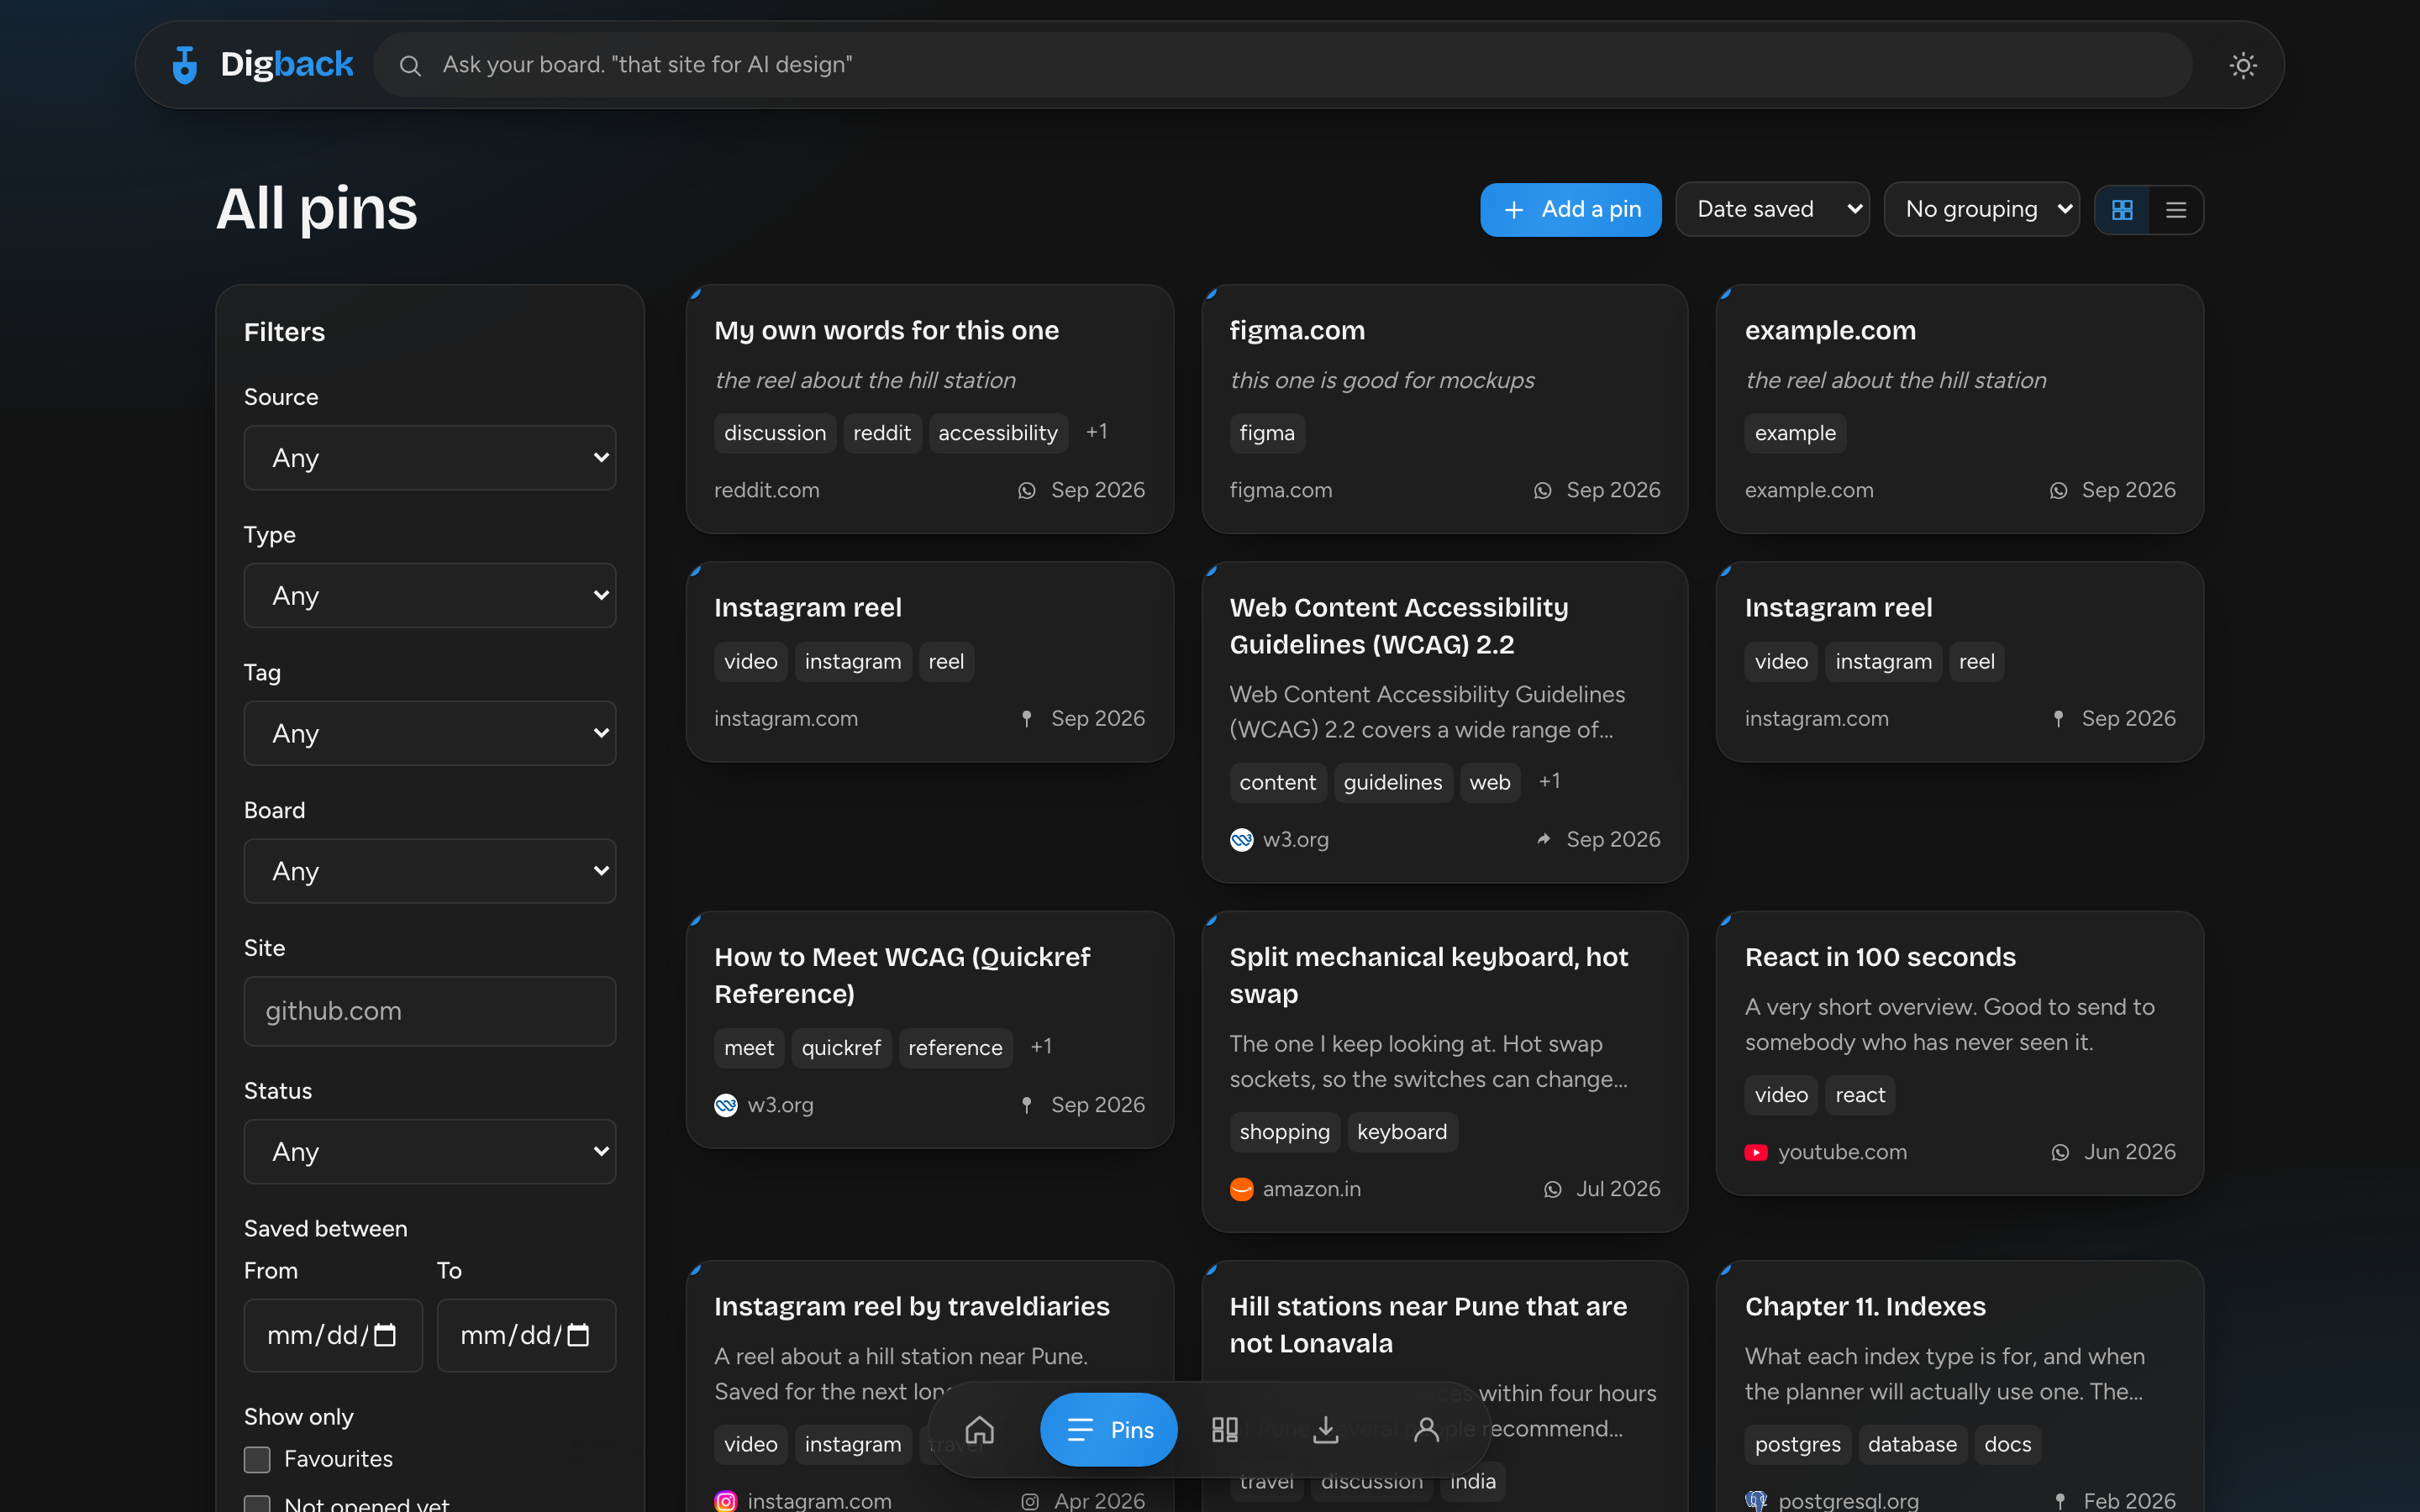Image resolution: width=2420 pixels, height=1512 pixels.
Task: Click the w3.org favicon on Quickref pin
Action: (x=726, y=1105)
